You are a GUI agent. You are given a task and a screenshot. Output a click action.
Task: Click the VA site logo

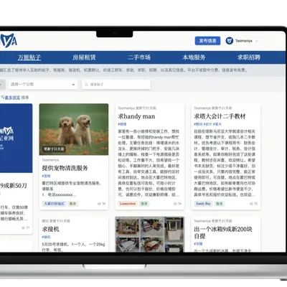pos(9,41)
